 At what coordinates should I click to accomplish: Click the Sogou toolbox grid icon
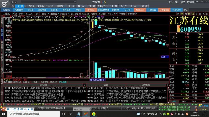[x=32, y=109]
